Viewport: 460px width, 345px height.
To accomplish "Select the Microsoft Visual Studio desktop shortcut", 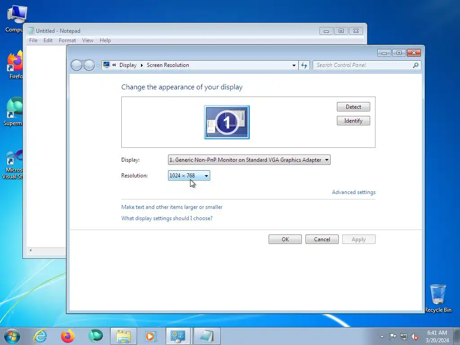I will click(x=12, y=165).
